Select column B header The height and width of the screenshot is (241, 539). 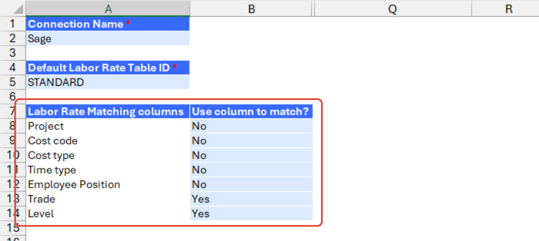251,8
